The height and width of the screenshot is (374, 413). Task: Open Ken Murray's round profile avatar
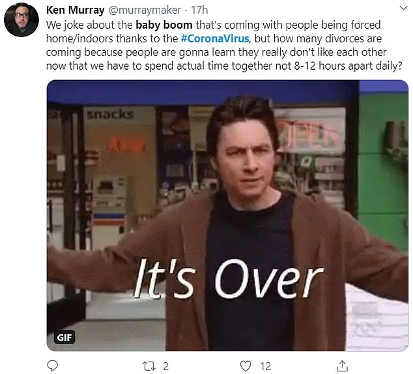click(x=21, y=20)
